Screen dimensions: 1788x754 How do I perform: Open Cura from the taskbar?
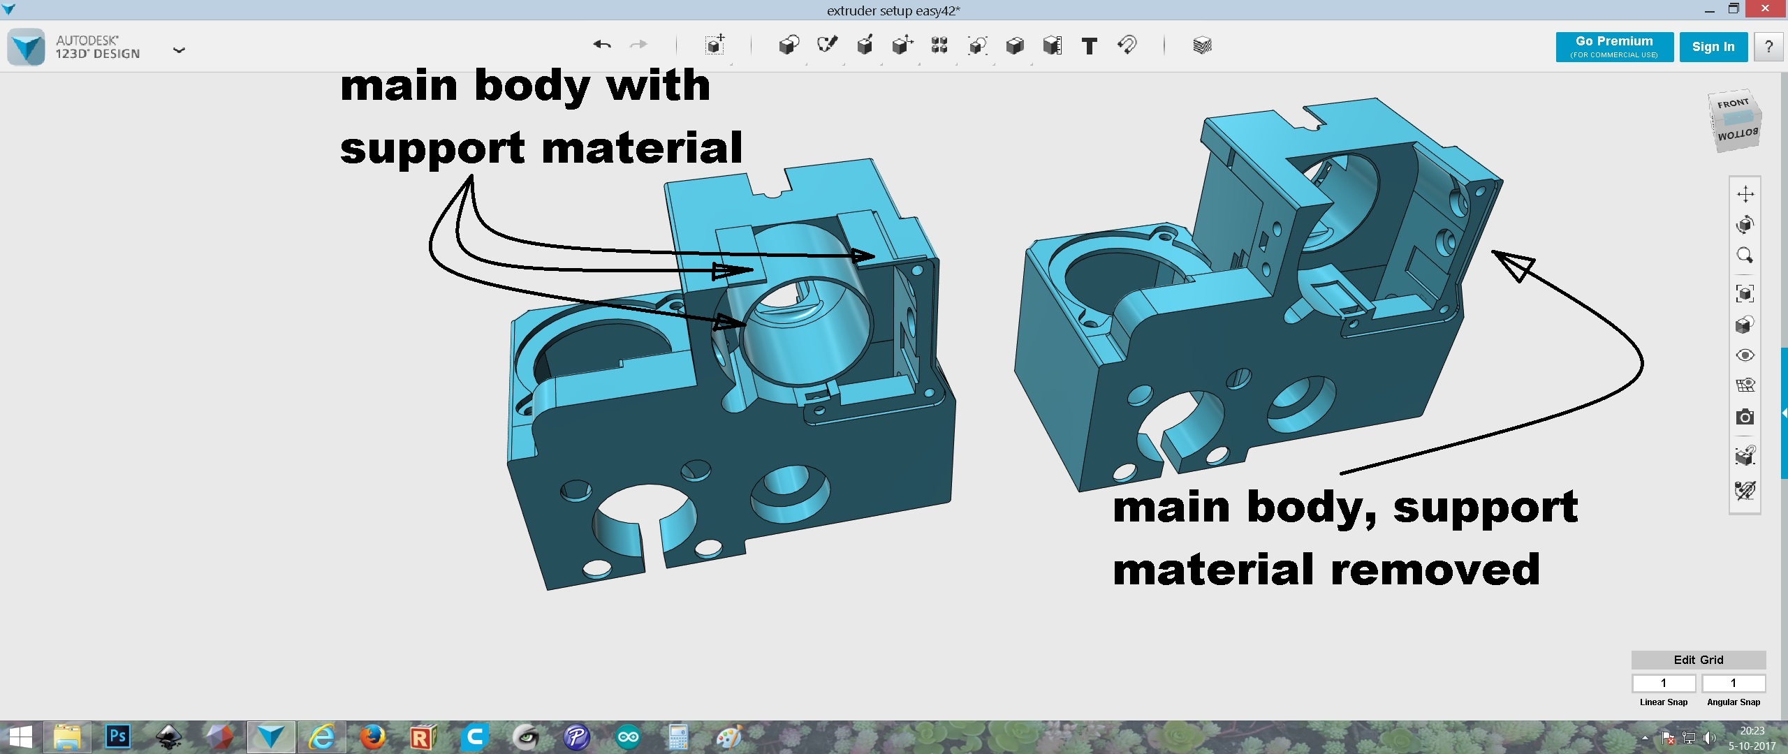click(474, 737)
